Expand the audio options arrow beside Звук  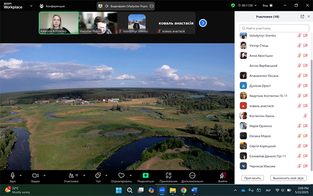click(21, 175)
